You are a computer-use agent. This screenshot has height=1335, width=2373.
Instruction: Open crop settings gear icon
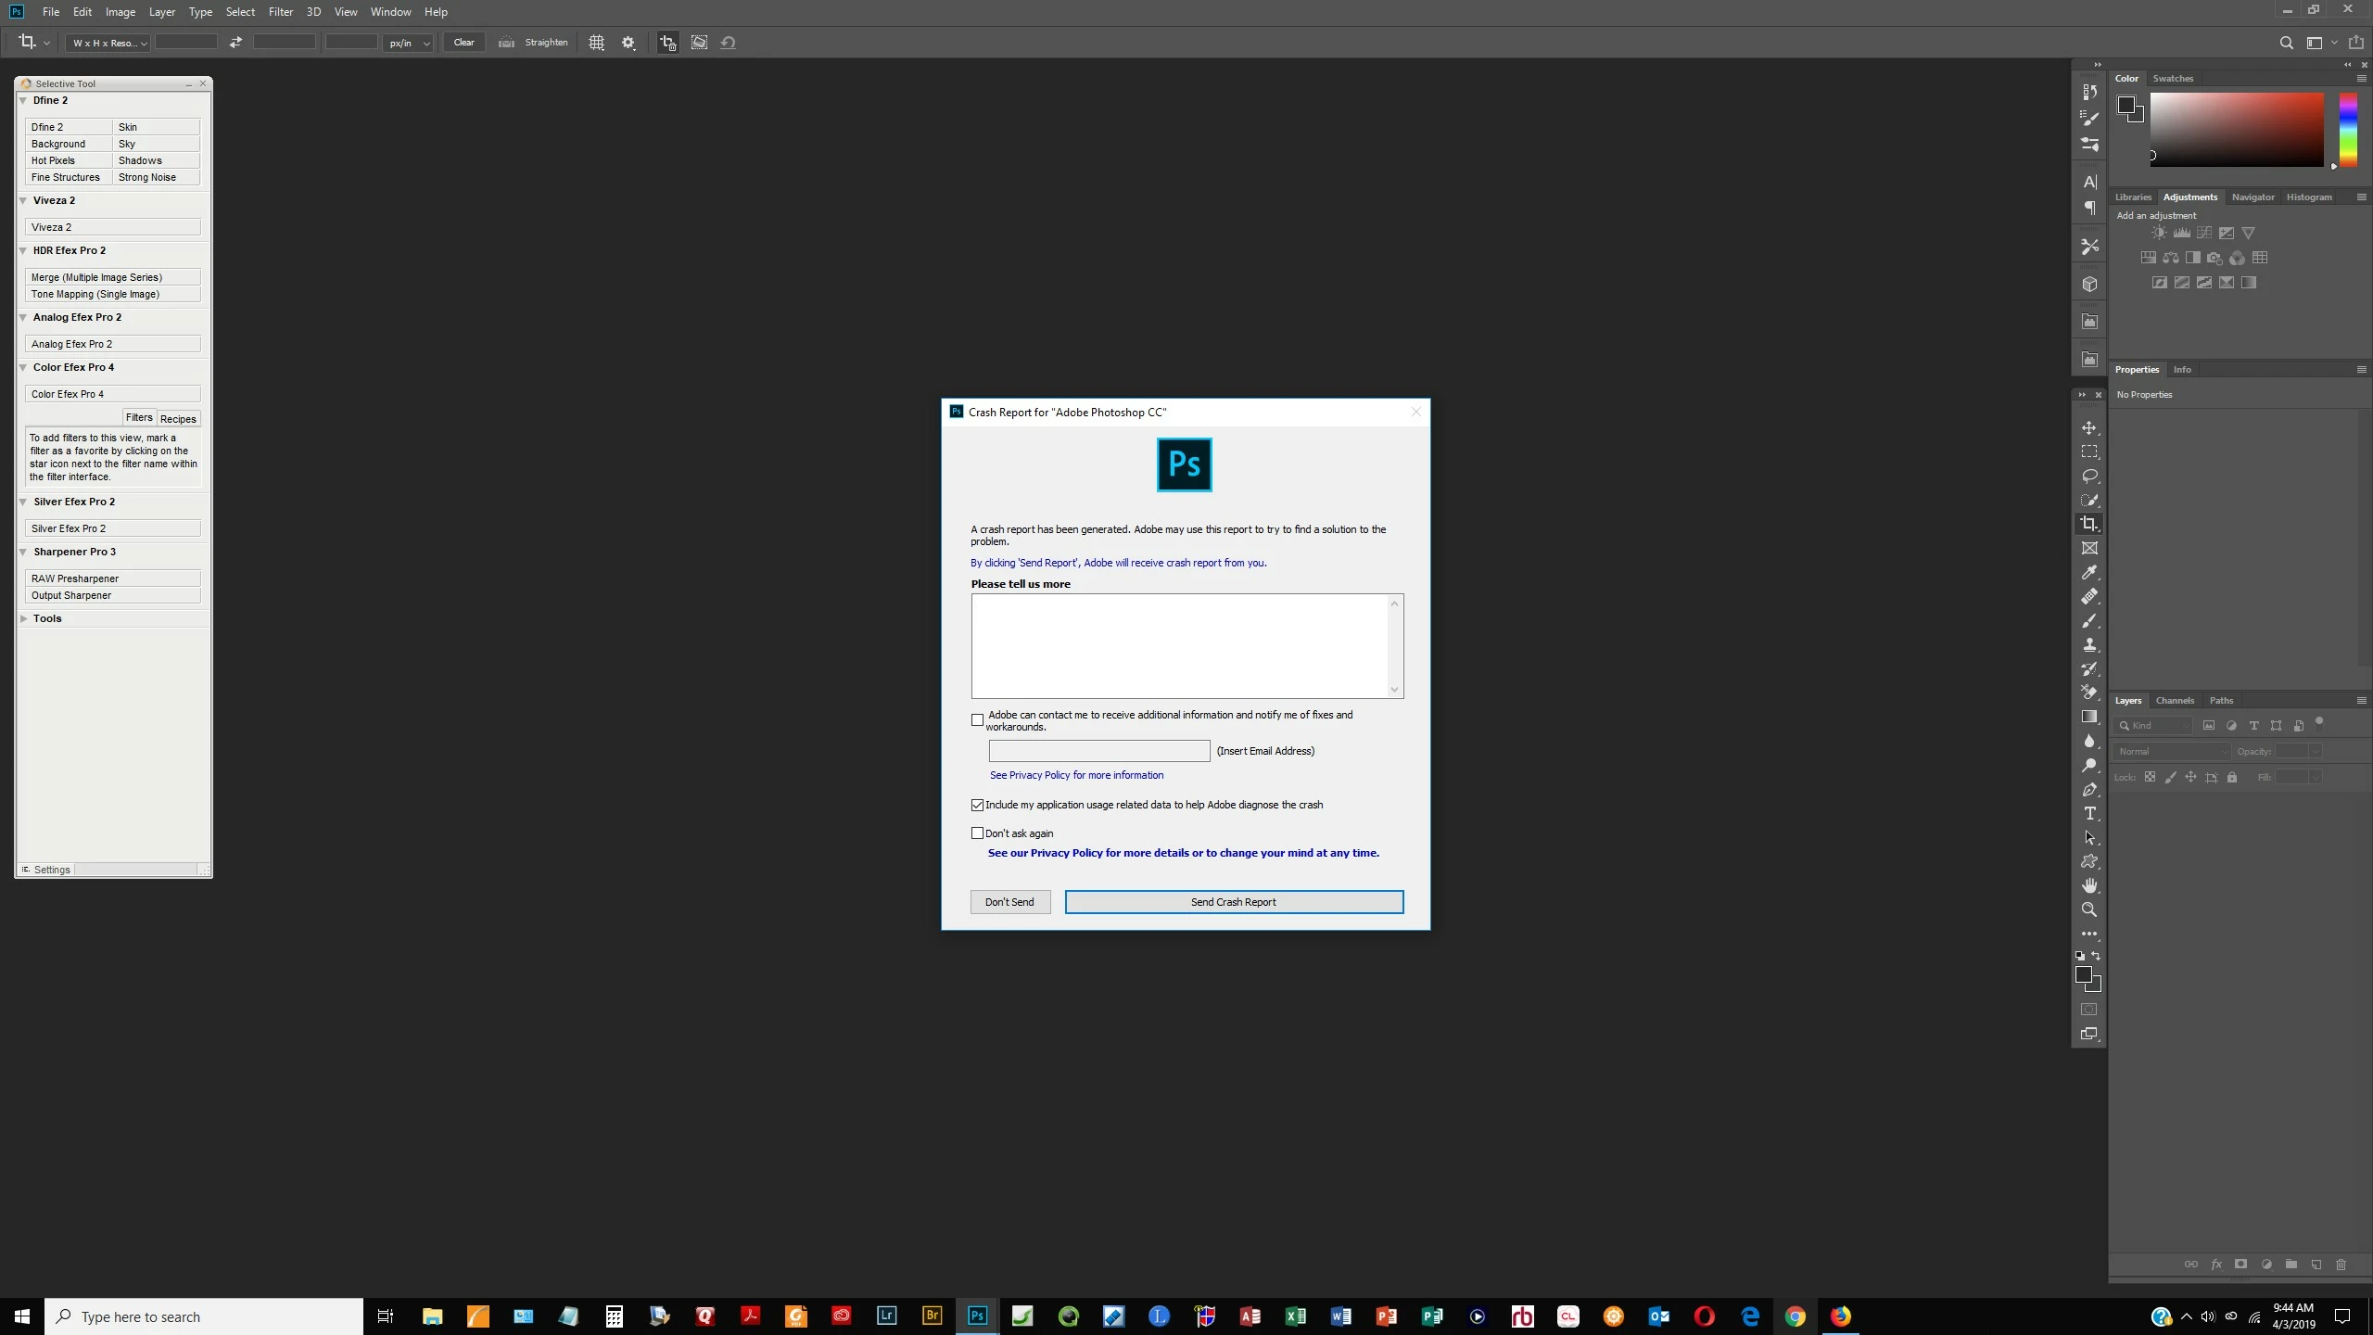pyautogui.click(x=628, y=43)
